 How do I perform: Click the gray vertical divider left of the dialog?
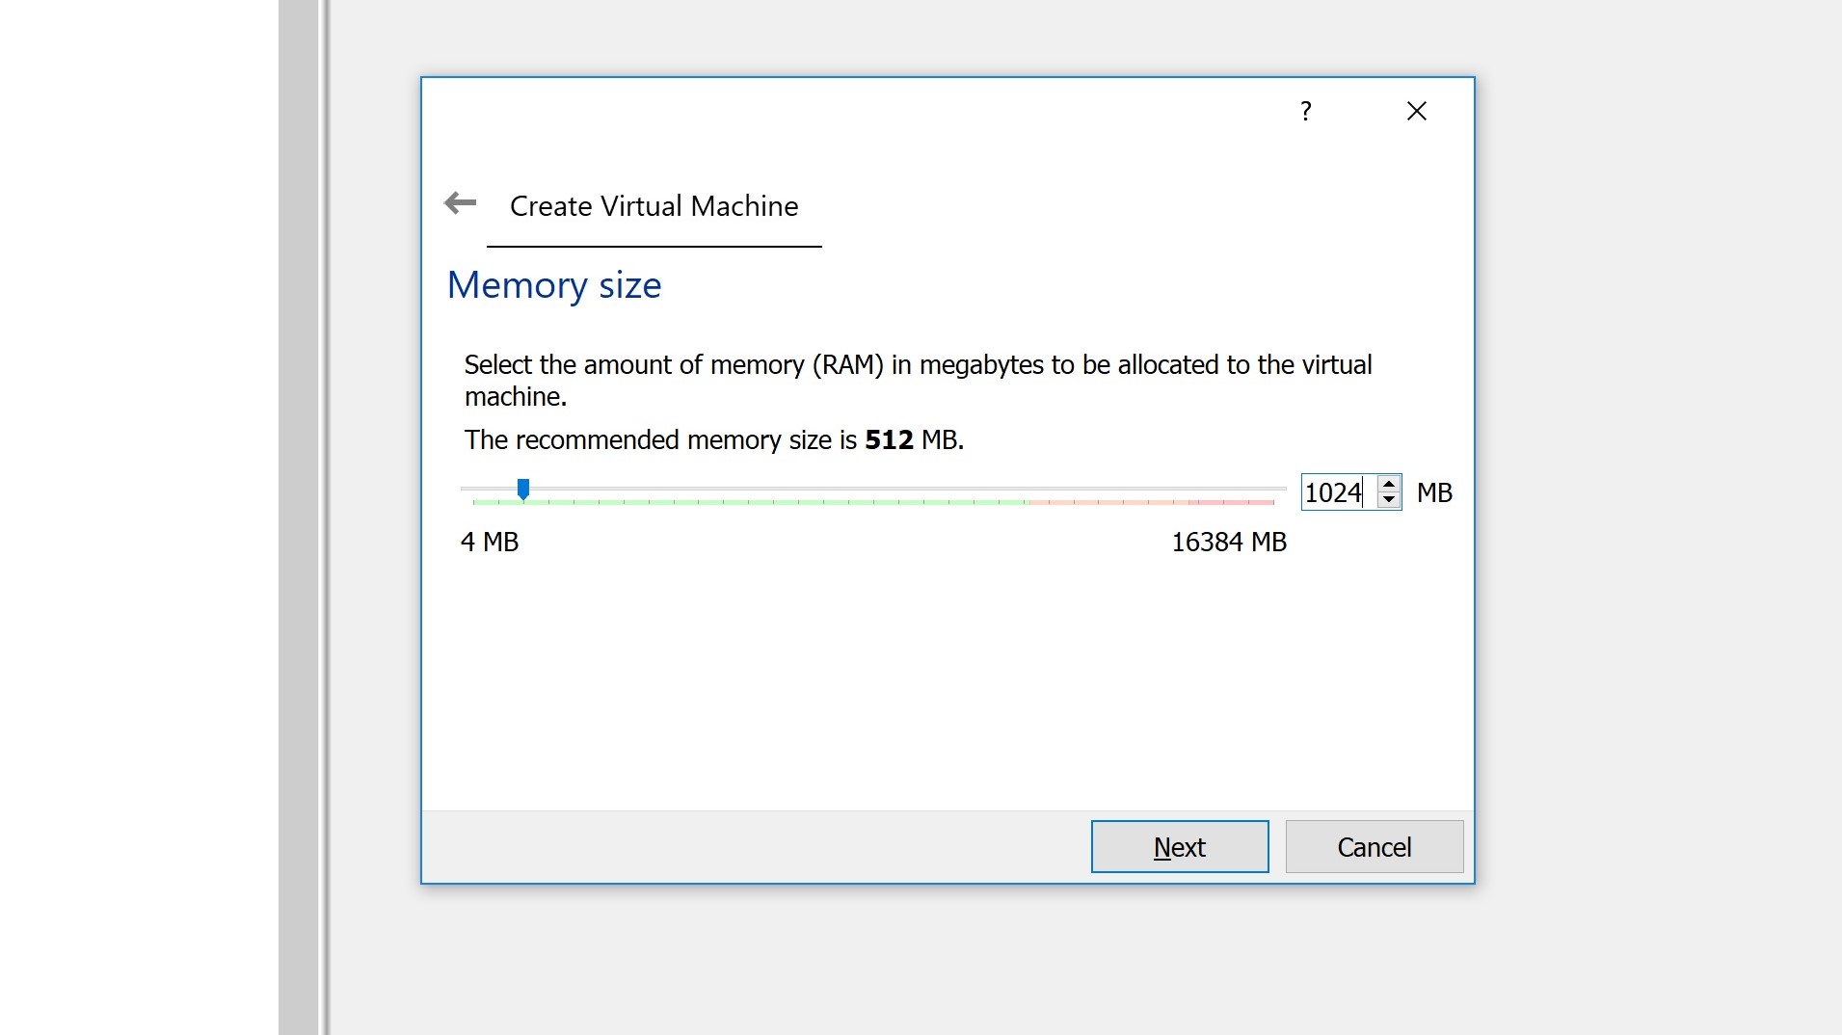tap(300, 517)
